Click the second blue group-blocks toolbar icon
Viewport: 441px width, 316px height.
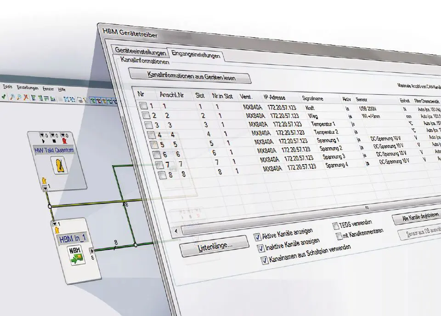72,100
